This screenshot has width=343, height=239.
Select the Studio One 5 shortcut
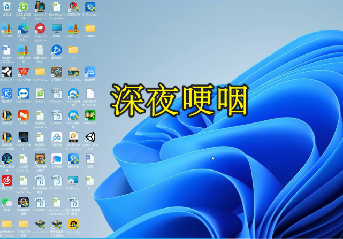point(24,137)
